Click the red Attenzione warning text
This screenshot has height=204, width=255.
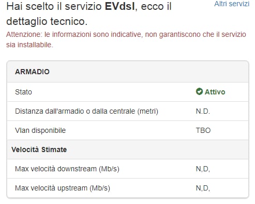coord(126,39)
